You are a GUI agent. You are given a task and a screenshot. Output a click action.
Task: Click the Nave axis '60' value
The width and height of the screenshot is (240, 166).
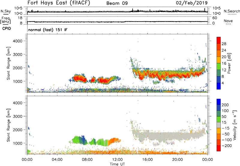click(214, 18)
